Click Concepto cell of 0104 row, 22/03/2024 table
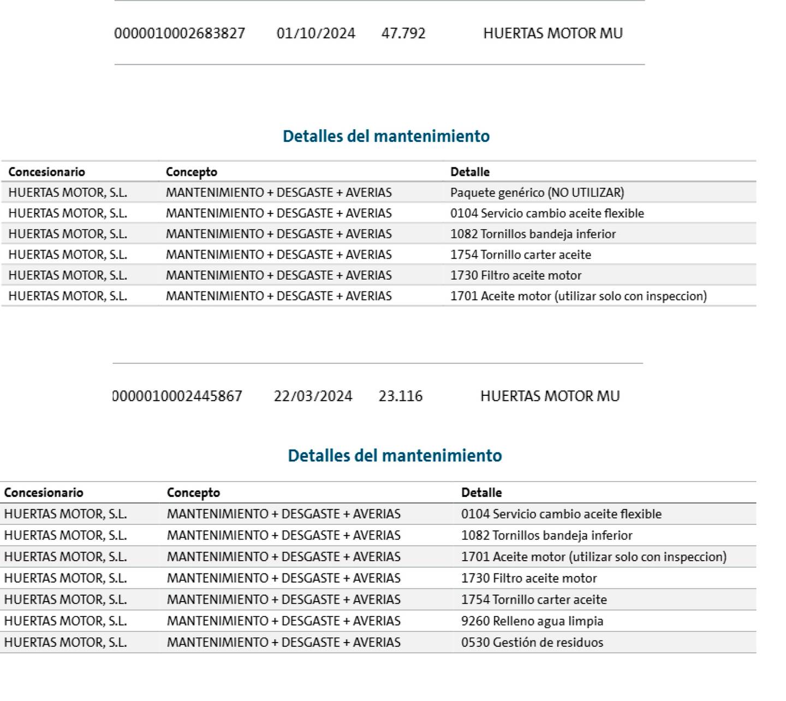786x701 pixels. pos(284,514)
